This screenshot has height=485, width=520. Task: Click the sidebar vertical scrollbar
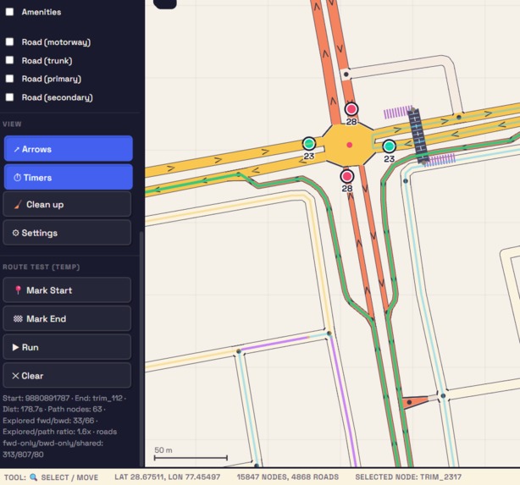click(142, 348)
